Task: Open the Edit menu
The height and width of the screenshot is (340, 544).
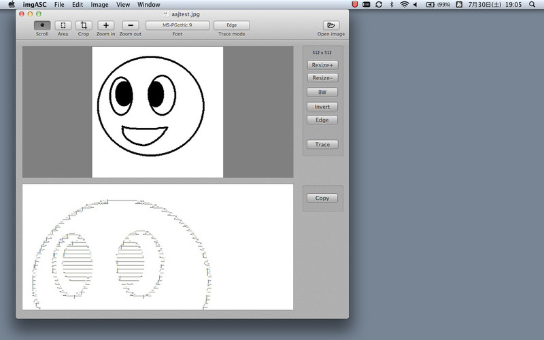Action: [78, 5]
